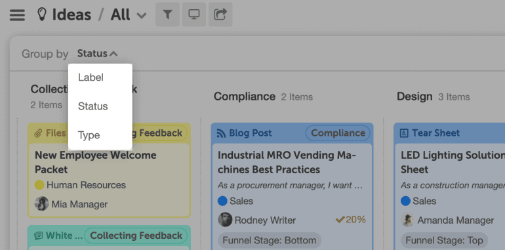Click the Blog Post RSS icon
The height and width of the screenshot is (250, 505).
pyautogui.click(x=221, y=133)
